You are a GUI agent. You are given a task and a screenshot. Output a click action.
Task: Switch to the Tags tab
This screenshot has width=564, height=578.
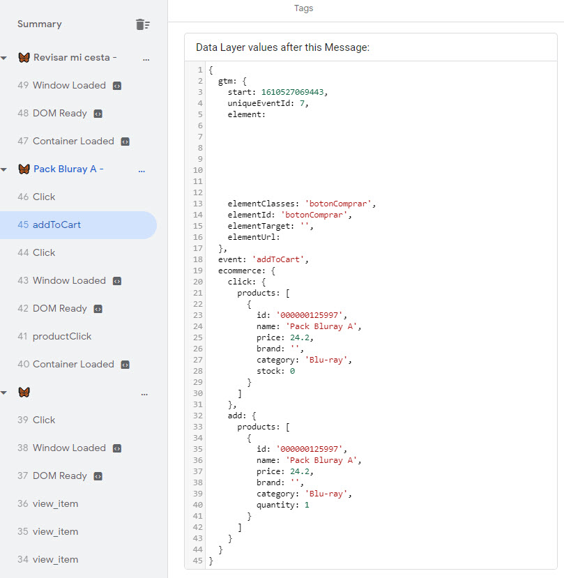click(303, 8)
